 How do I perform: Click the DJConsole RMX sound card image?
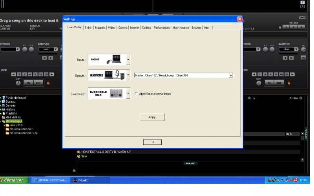pyautogui.click(x=107, y=94)
